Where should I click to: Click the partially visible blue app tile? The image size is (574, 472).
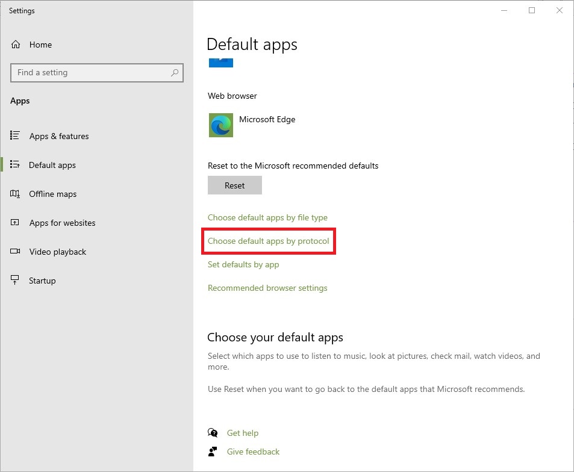pos(220,63)
